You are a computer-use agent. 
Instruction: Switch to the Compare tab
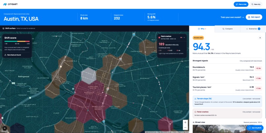(227, 29)
